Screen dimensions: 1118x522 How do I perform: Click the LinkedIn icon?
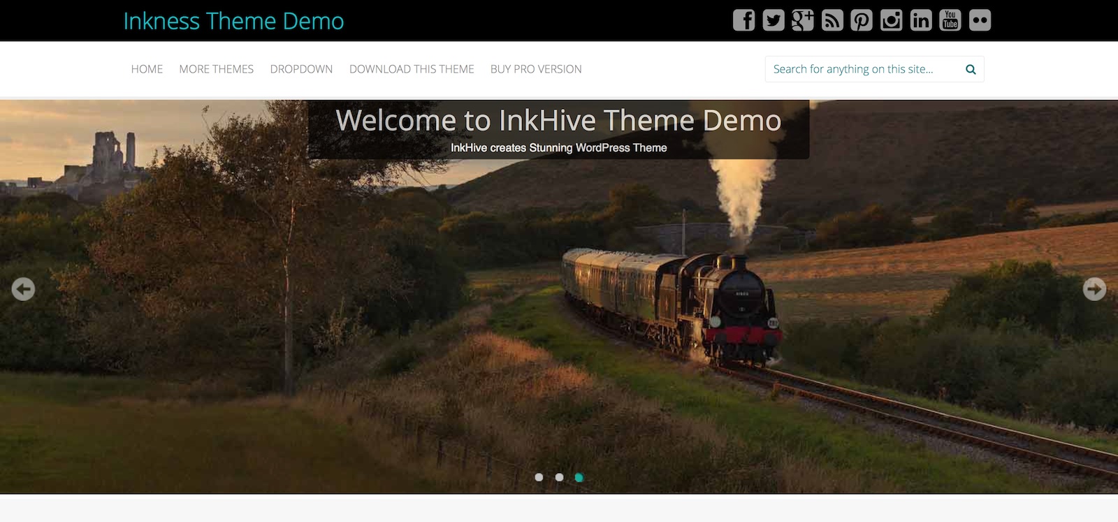[x=921, y=20]
